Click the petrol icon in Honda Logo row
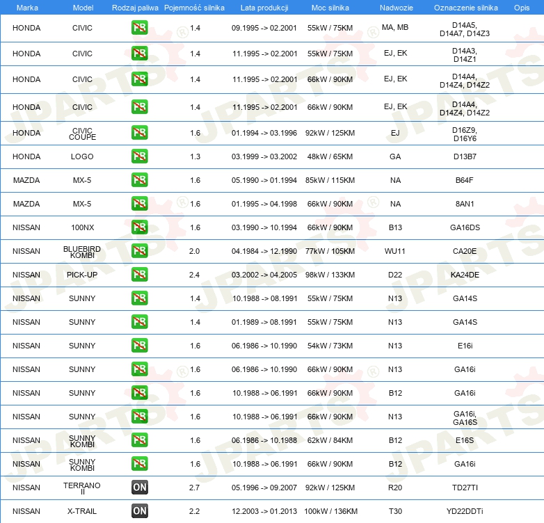 tap(139, 156)
